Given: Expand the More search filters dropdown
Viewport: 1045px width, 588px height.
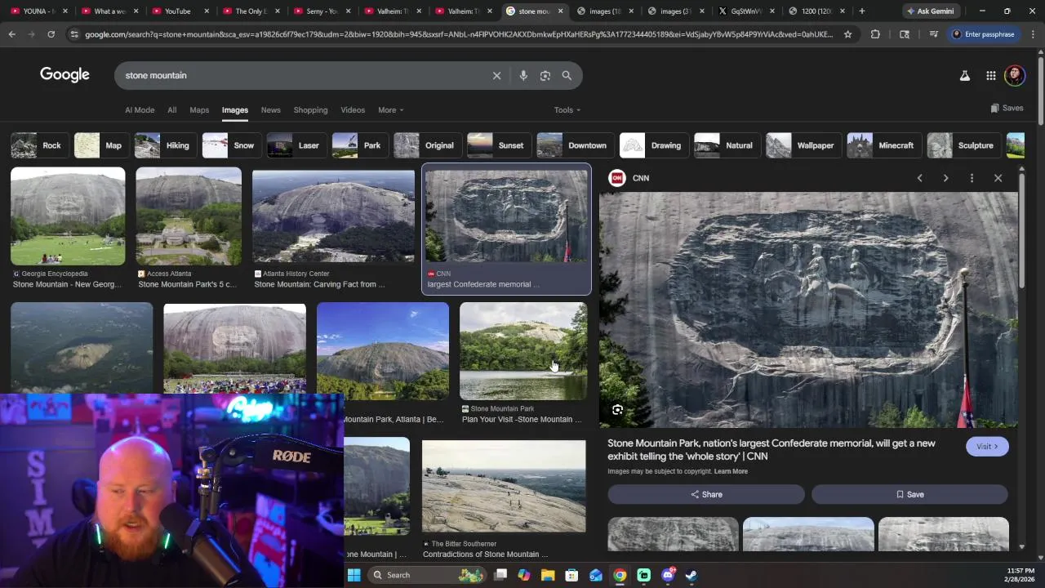Looking at the screenshot, I should (x=391, y=110).
